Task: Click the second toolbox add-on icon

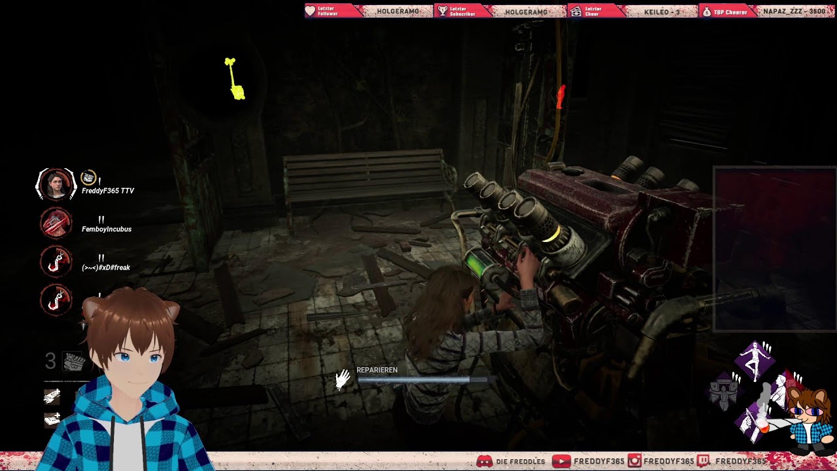Action: click(52, 419)
